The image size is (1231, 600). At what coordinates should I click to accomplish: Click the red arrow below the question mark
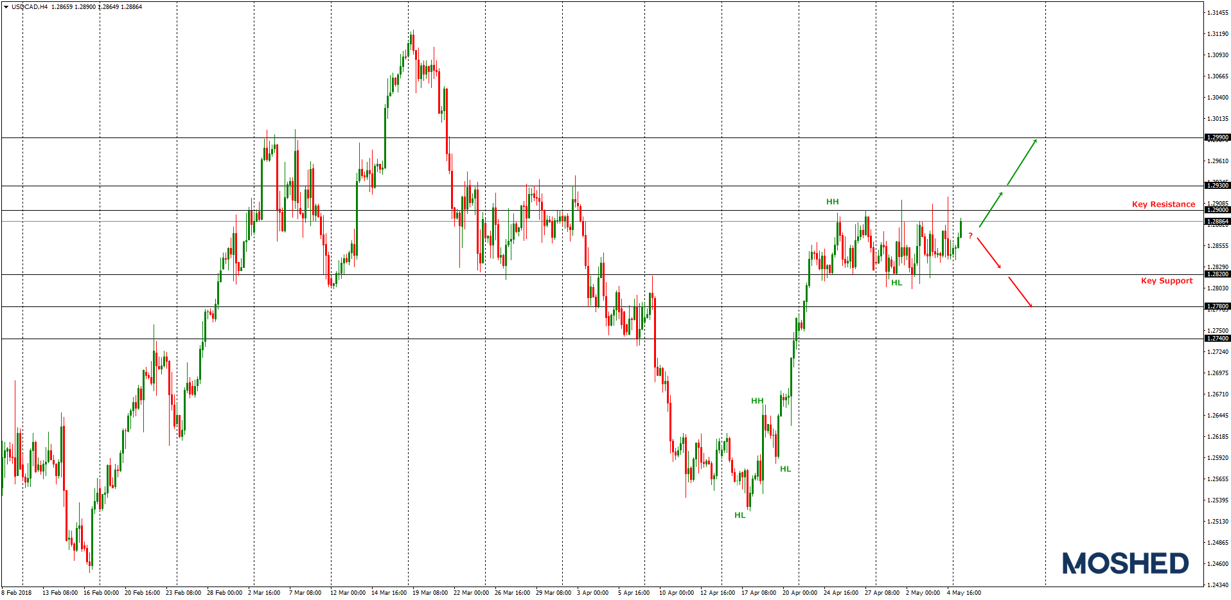988,252
